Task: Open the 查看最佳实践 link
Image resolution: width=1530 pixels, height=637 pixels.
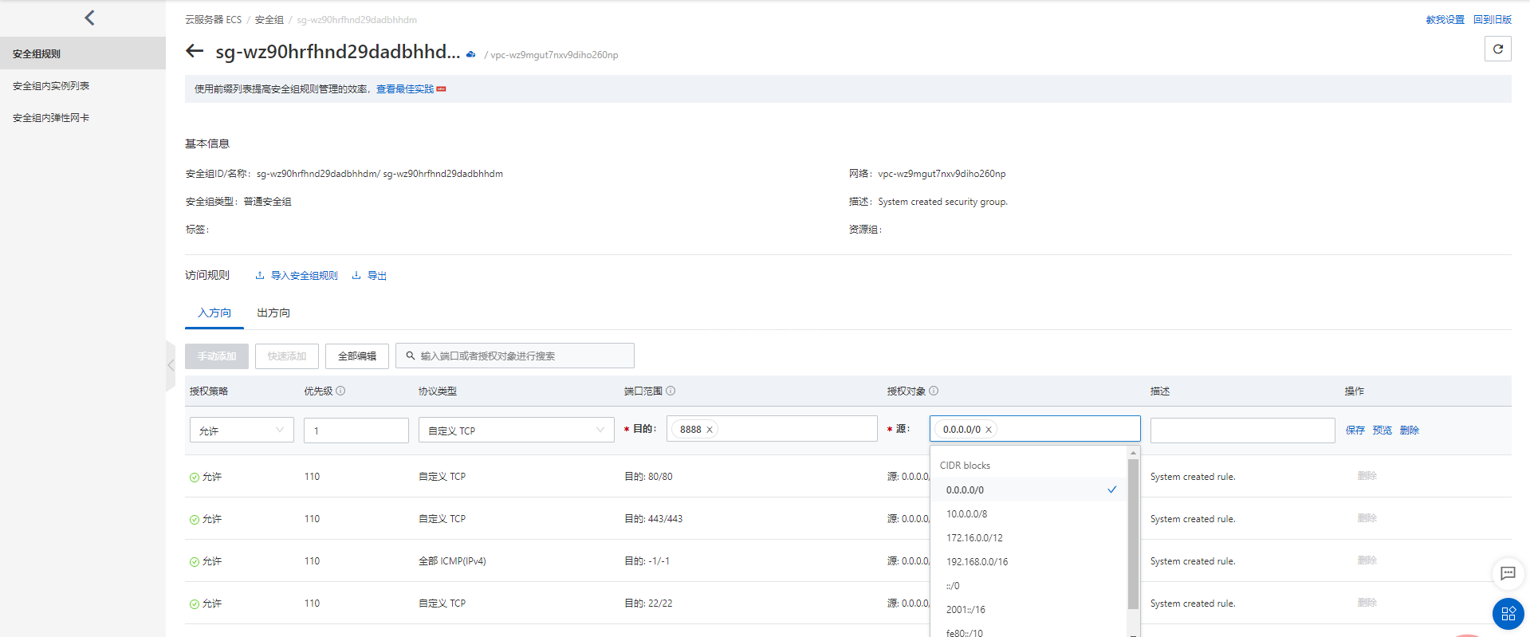Action: tap(405, 88)
